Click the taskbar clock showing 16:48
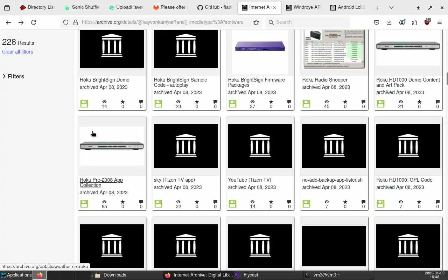This screenshot has width=448, height=280. (434, 275)
